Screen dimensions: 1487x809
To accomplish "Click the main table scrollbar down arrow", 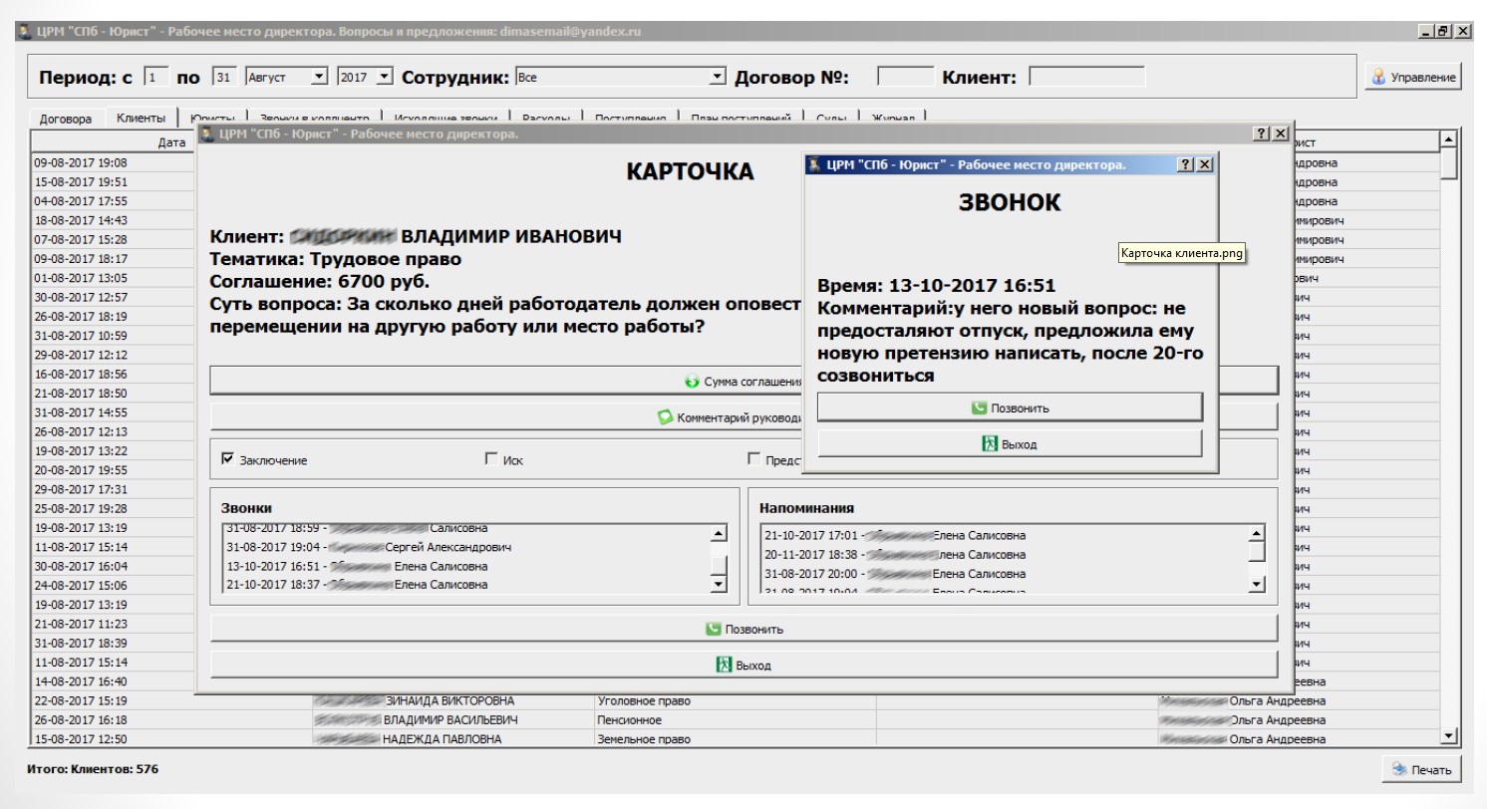I will (x=1450, y=736).
